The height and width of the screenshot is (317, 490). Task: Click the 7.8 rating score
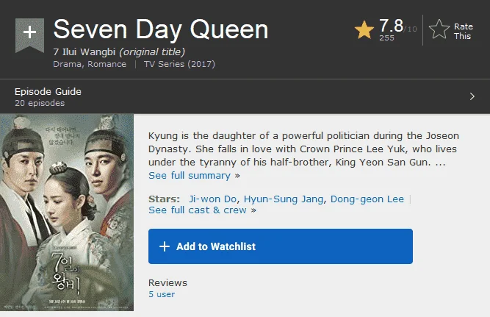pyautogui.click(x=391, y=26)
